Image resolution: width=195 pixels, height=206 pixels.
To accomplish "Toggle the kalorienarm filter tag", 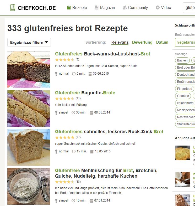I will pos(185,103).
